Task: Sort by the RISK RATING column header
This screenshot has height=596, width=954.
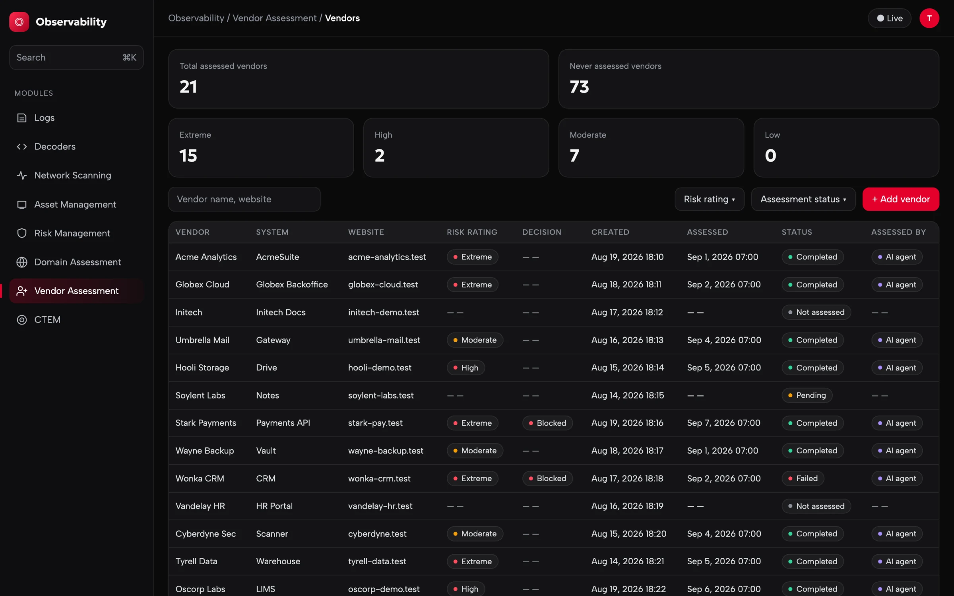Action: (x=472, y=232)
